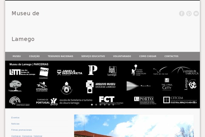This screenshot has height=137, width=205.
Task: Go to CONTACTOS in the menu
Action: coord(172,56)
